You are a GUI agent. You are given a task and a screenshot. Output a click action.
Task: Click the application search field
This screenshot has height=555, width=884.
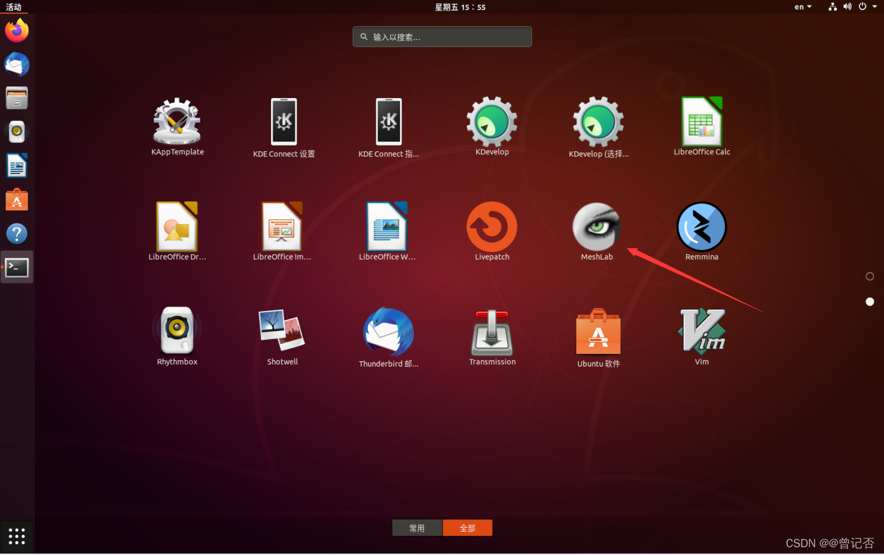click(442, 36)
